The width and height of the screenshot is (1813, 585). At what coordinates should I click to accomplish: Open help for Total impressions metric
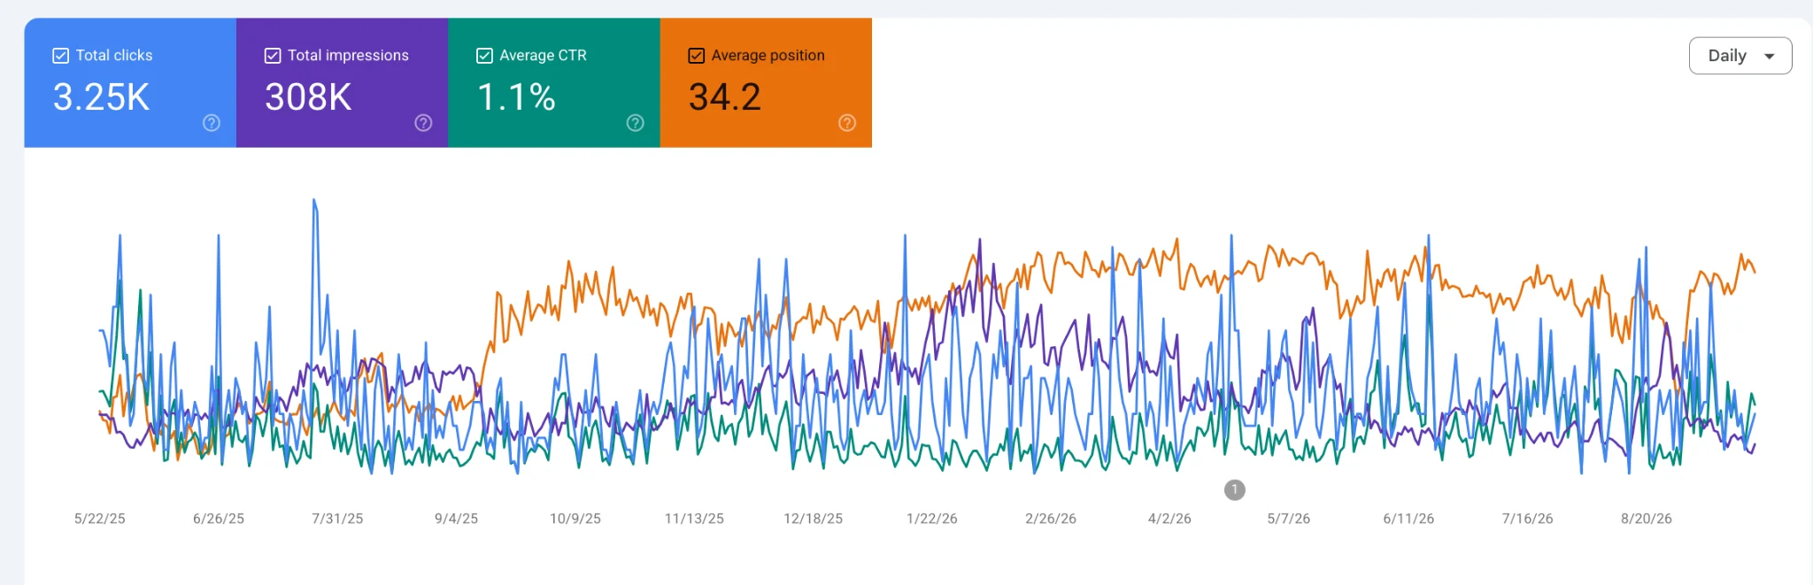[423, 123]
